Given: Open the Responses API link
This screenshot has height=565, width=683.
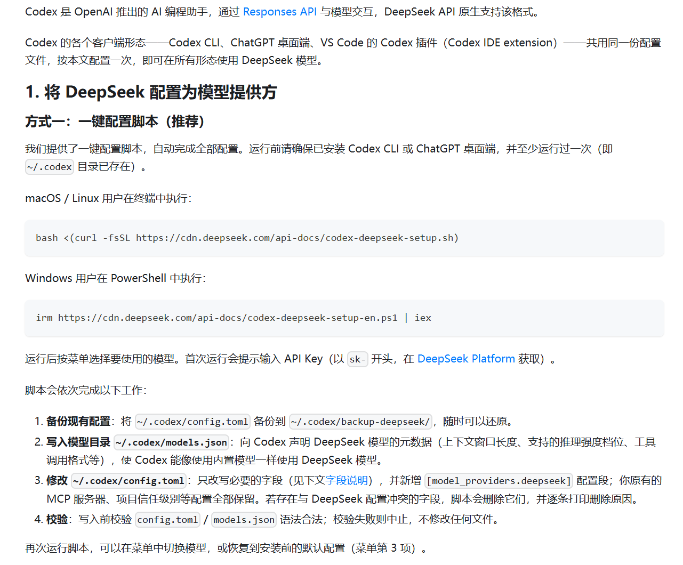Looking at the screenshot, I should pyautogui.click(x=279, y=12).
